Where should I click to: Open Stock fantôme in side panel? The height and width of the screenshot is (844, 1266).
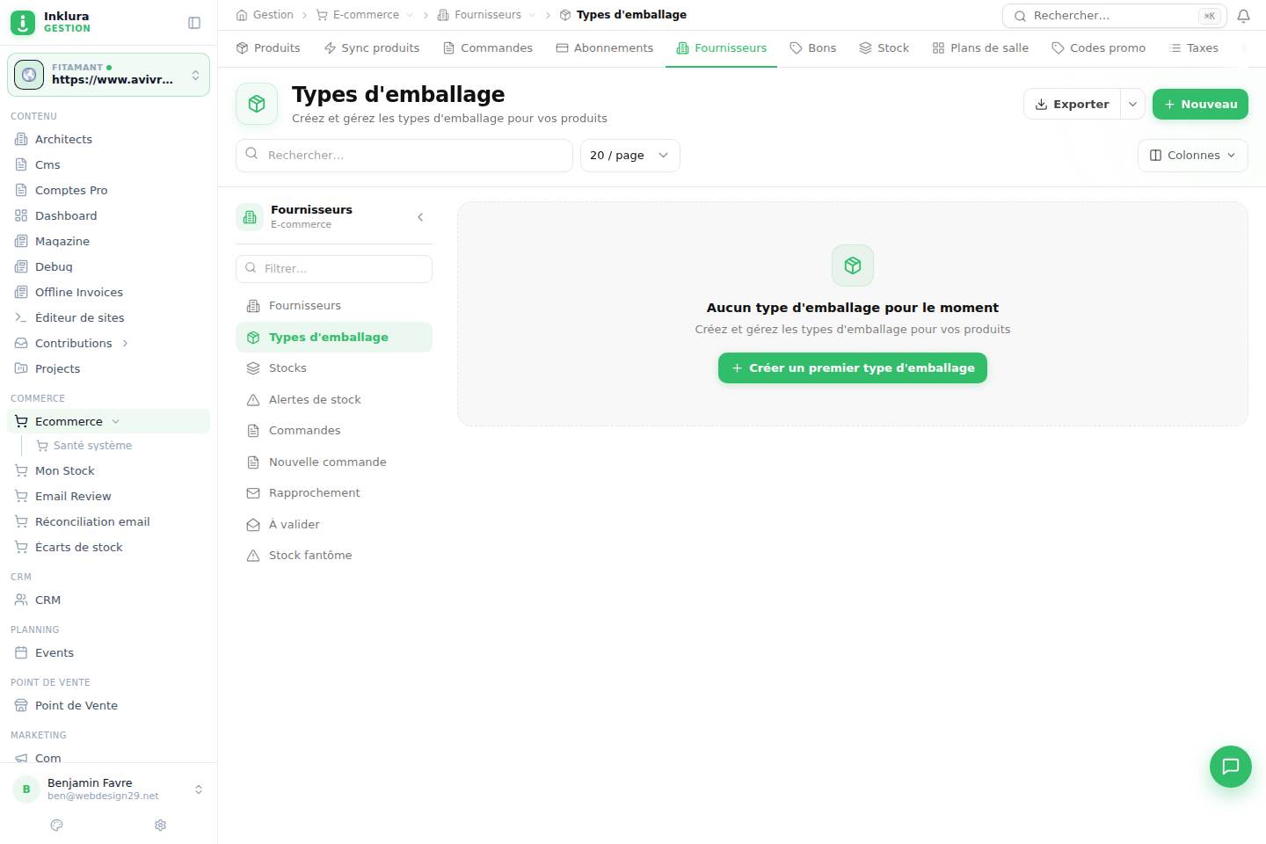(334, 556)
